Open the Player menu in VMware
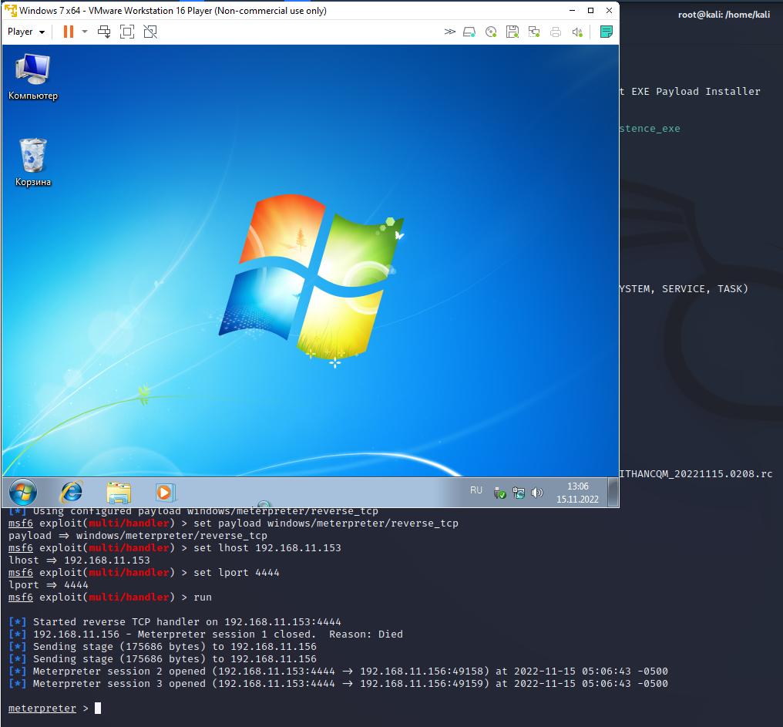 click(26, 32)
